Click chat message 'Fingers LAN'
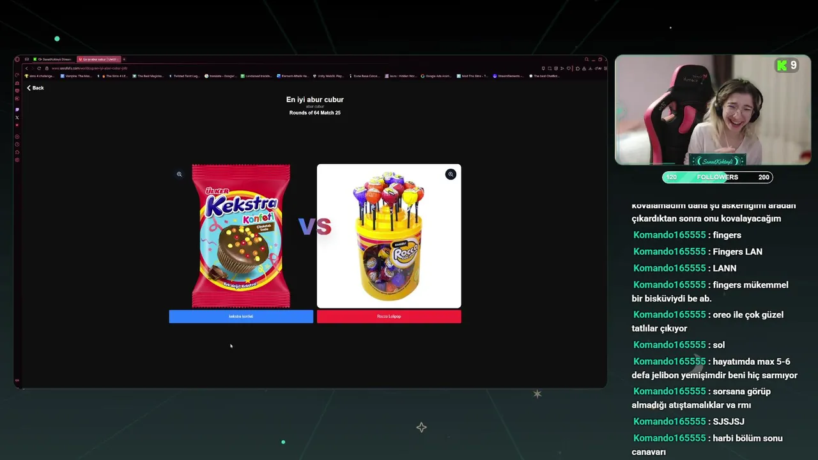818x460 pixels. tap(737, 252)
